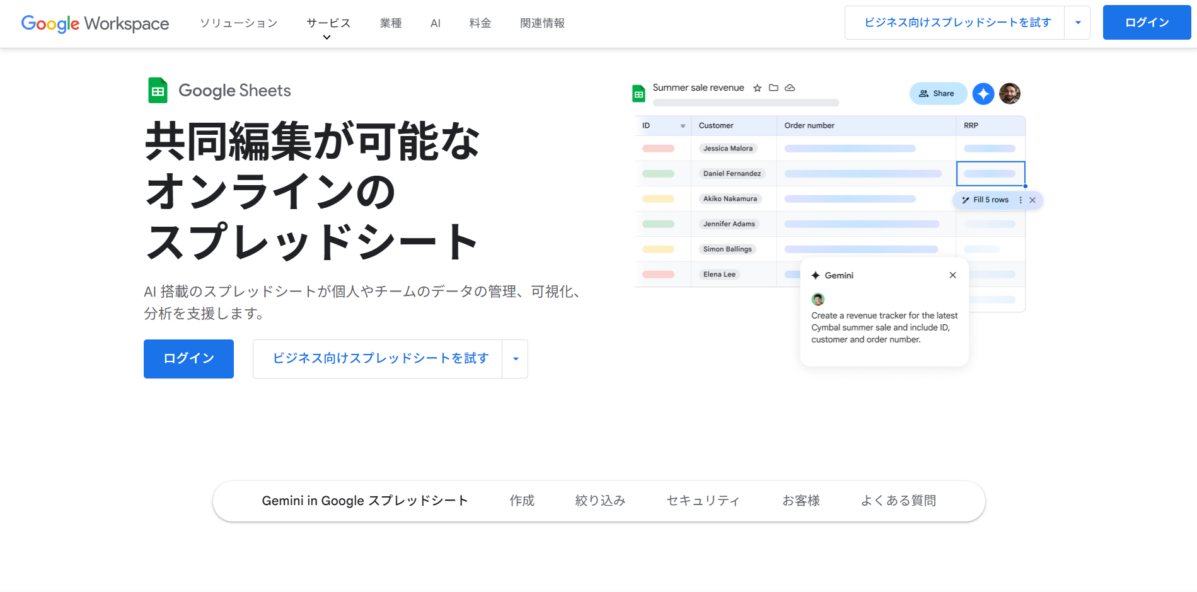This screenshot has height=592, width=1197.
Task: Click the Share button in the sheet preview
Action: (x=937, y=94)
